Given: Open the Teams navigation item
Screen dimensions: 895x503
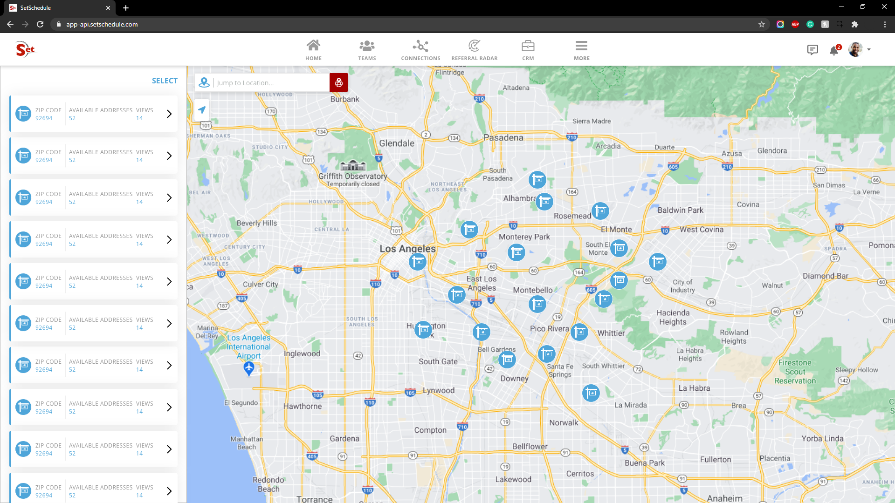Looking at the screenshot, I should pyautogui.click(x=367, y=50).
